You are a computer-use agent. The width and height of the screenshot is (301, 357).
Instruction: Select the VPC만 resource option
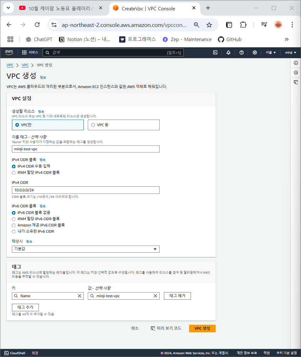pos(48,125)
